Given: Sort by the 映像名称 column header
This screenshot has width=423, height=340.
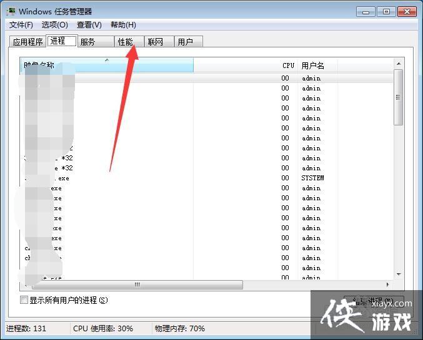Looking at the screenshot, I should pyautogui.click(x=107, y=66).
